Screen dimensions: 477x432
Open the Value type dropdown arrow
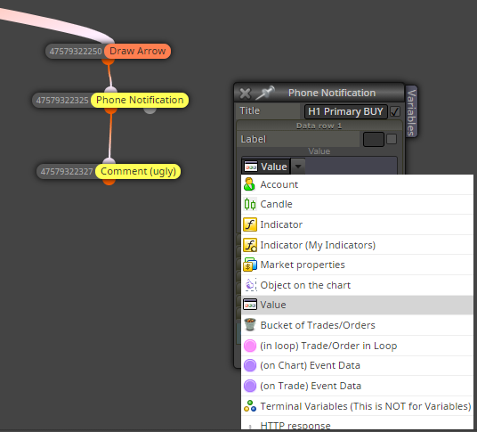click(298, 167)
